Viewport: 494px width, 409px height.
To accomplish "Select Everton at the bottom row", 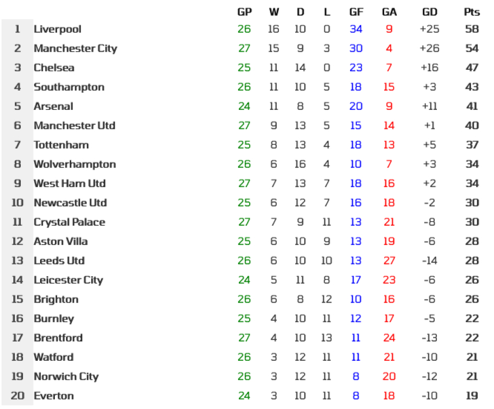I will (x=54, y=396).
